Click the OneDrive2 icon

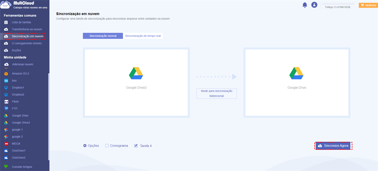tap(6, 158)
